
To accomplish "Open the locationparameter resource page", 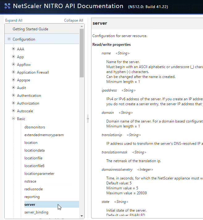I will [39, 174].
